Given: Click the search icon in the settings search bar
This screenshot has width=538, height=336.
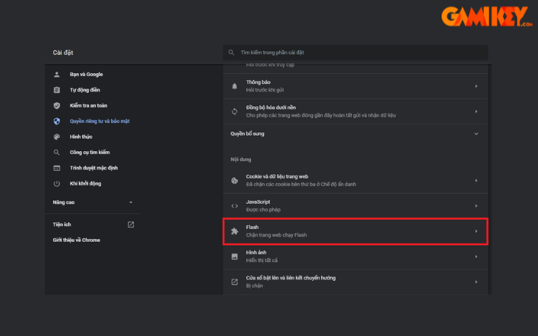Looking at the screenshot, I should tap(231, 52).
